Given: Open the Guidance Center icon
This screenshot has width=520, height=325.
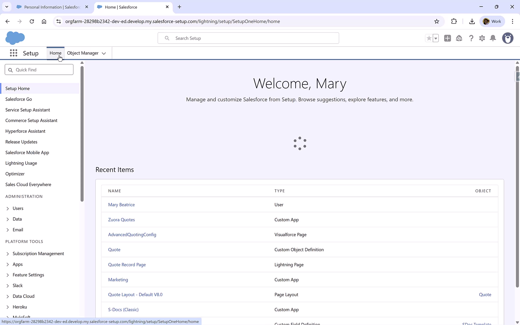Looking at the screenshot, I should coord(459,38).
